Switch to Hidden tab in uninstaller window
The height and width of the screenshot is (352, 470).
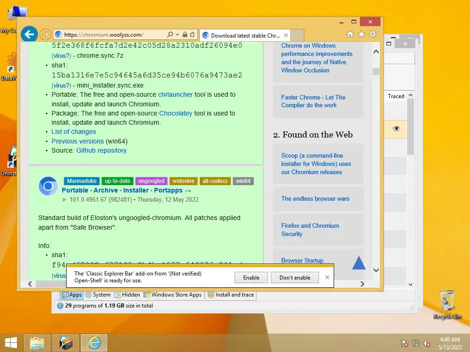pyautogui.click(x=127, y=295)
